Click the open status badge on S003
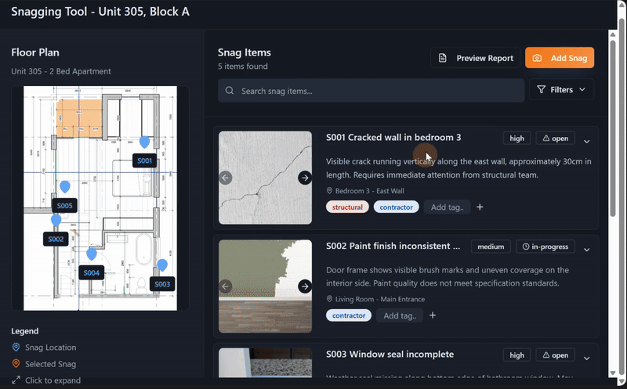Viewport: 627px width, 389px height. (556, 355)
